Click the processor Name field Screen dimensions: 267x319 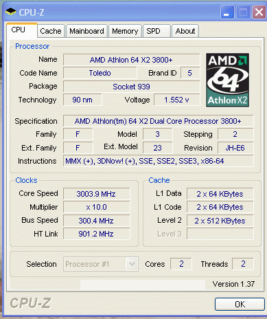click(131, 60)
